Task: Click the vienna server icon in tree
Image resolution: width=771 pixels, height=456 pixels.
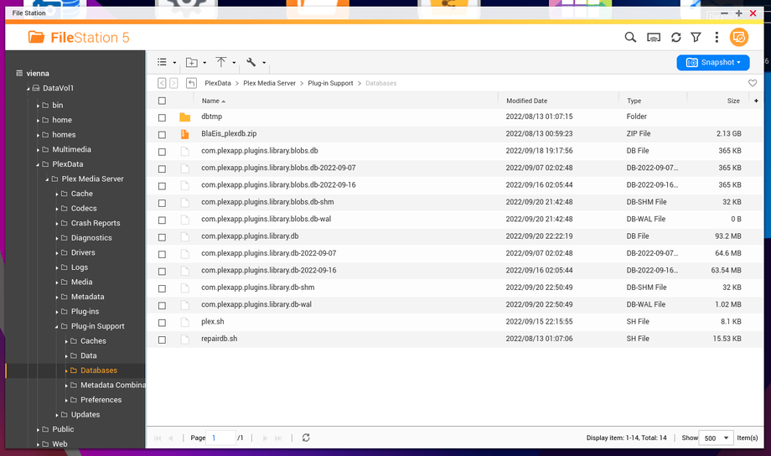Action: (x=19, y=73)
